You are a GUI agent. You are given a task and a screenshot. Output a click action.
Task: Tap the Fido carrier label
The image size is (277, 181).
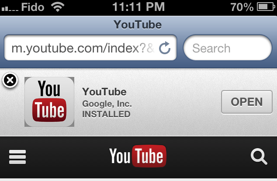33,7
